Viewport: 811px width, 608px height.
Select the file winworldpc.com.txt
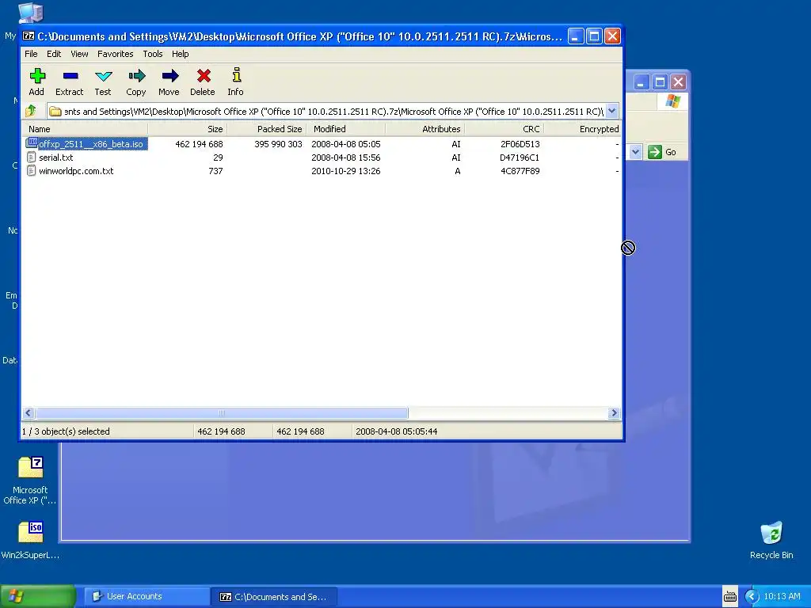pyautogui.click(x=76, y=171)
